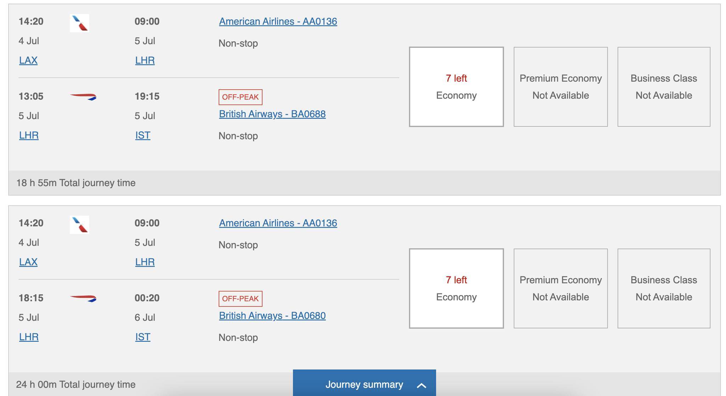Select 7 left Economy for BA0688 itinerary
The height and width of the screenshot is (396, 726).
[x=456, y=87]
